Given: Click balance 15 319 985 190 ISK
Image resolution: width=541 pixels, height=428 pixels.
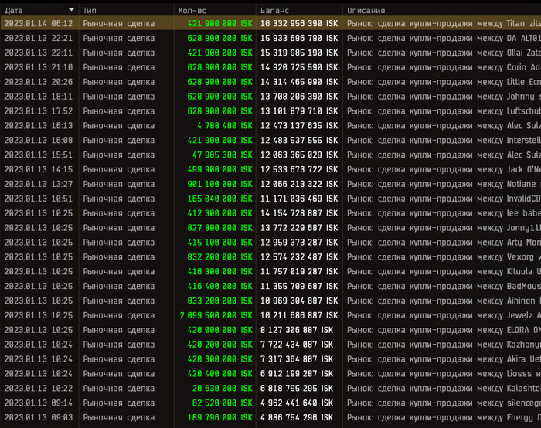Looking at the screenshot, I should pyautogui.click(x=299, y=53).
